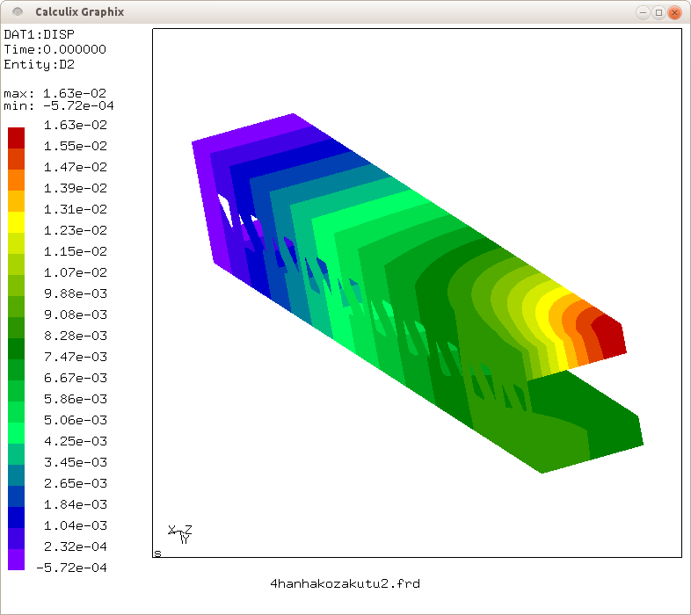Click the legend value 3.45e-03
Image resolution: width=691 pixels, height=615 pixels.
pyautogui.click(x=76, y=463)
